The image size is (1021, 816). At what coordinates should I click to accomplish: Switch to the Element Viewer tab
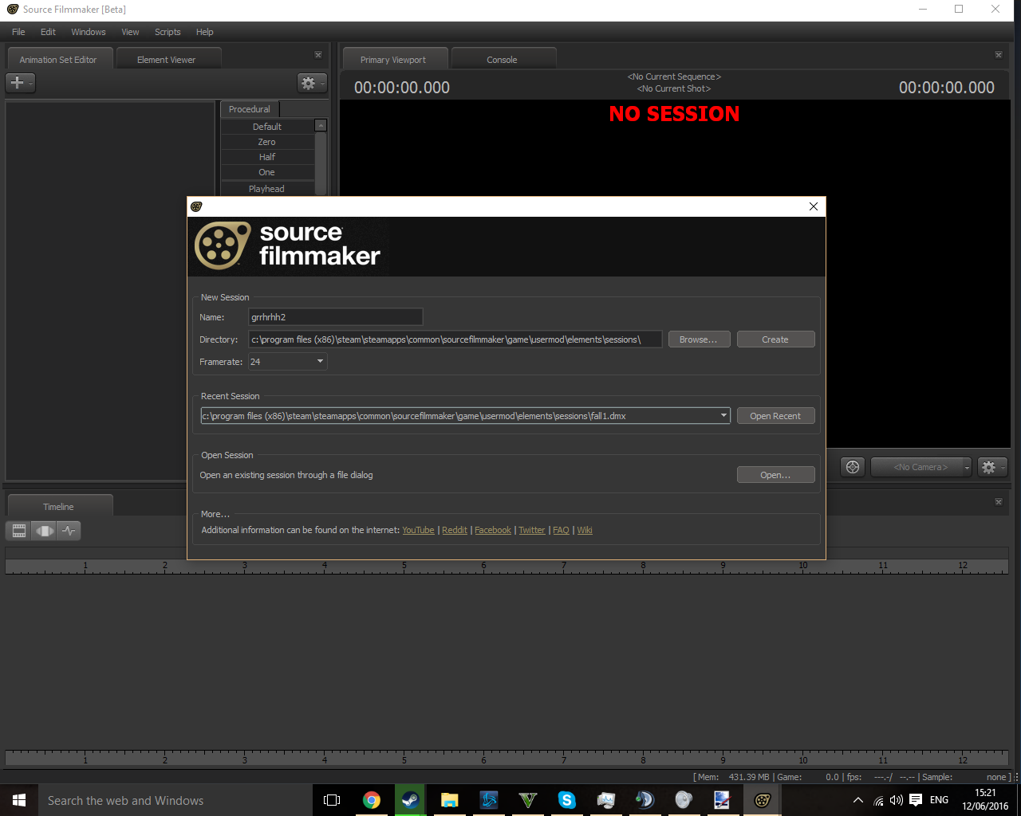167,59
